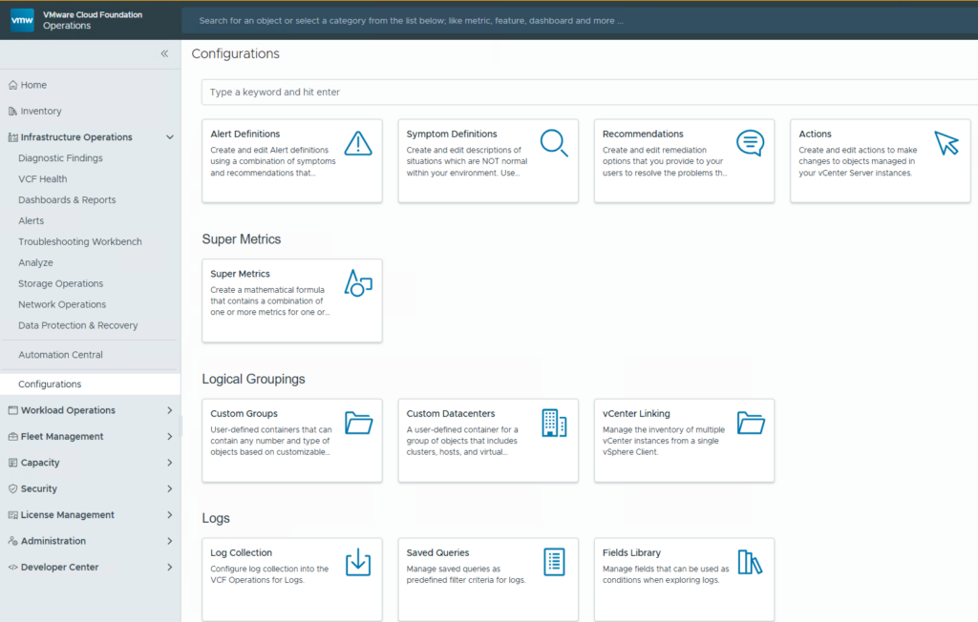This screenshot has height=622, width=978.
Task: Open Troubleshooting Workbench in sidebar
Action: point(80,242)
